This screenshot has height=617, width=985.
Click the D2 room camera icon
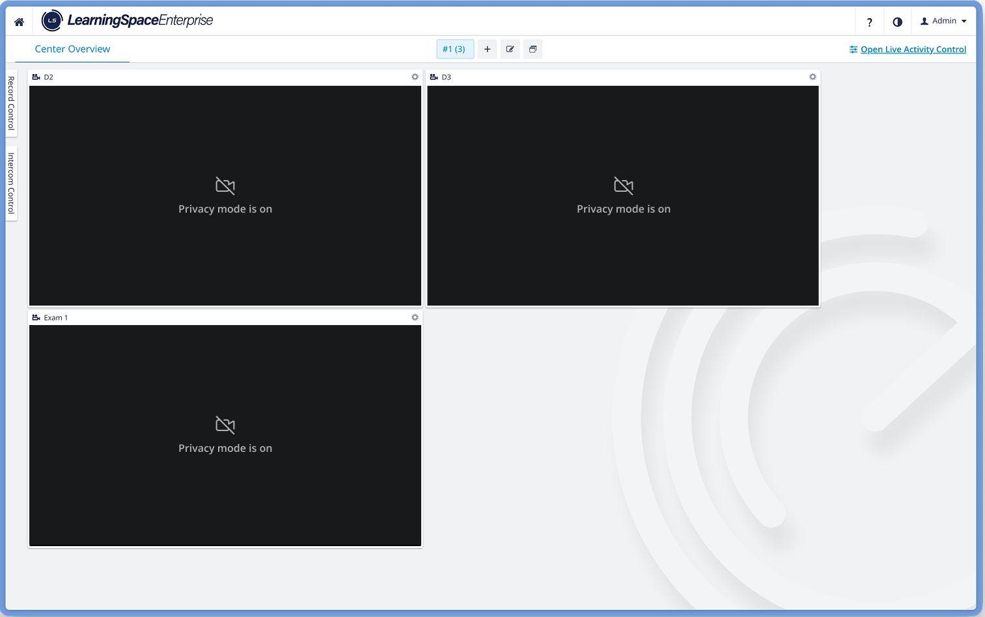[36, 77]
